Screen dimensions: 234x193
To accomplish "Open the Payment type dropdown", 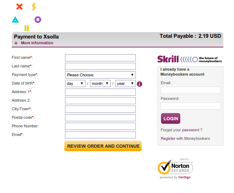I will pyautogui.click(x=100, y=75).
